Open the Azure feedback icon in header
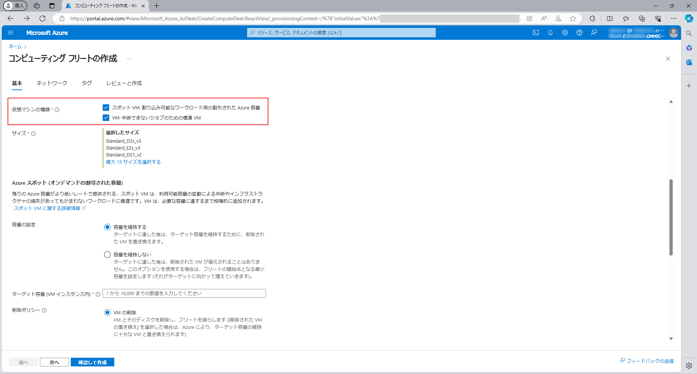Screen dimensions: 697x374 click(x=594, y=33)
